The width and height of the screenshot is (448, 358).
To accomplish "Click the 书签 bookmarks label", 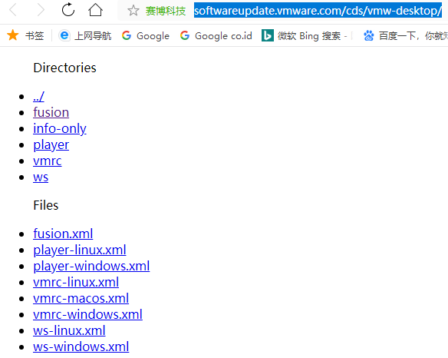I will [35, 36].
